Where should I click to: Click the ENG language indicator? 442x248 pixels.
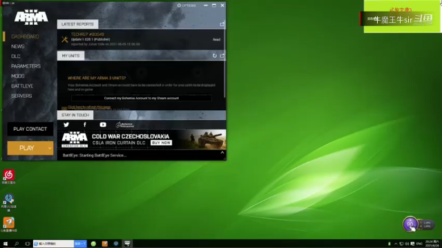419,244
